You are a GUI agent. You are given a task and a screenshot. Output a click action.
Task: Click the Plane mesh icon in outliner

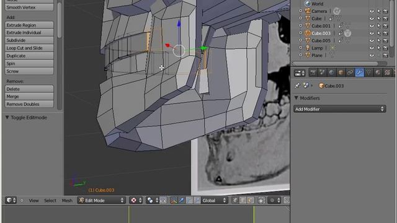click(x=308, y=55)
